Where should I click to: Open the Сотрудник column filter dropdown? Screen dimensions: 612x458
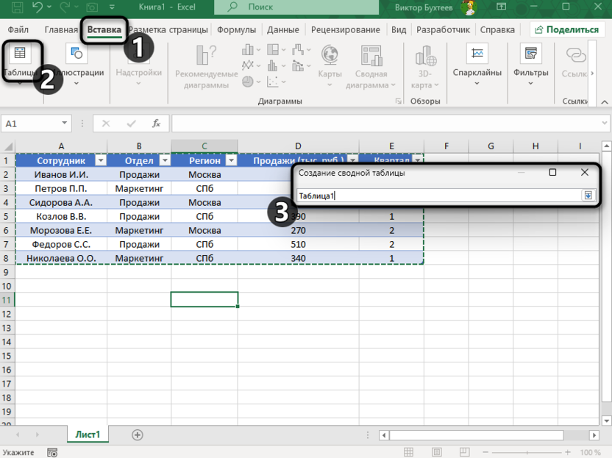coord(100,160)
